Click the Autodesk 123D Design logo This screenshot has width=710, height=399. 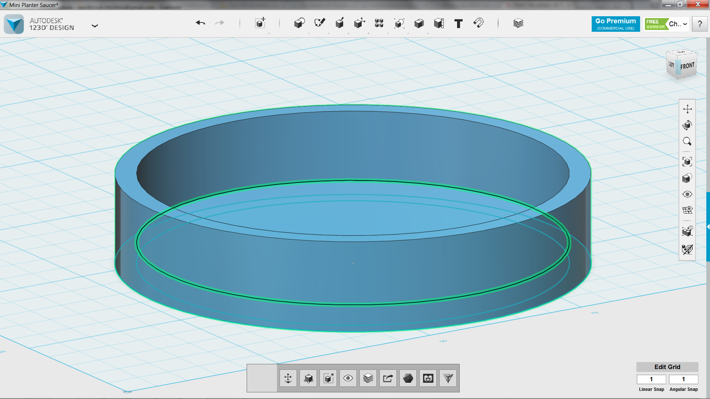(x=14, y=24)
